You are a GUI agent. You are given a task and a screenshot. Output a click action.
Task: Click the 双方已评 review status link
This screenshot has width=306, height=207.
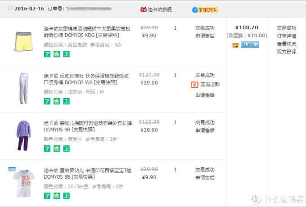point(287,52)
